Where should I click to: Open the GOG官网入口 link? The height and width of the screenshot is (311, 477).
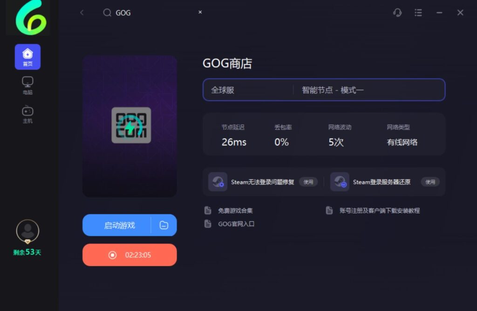coord(236,224)
